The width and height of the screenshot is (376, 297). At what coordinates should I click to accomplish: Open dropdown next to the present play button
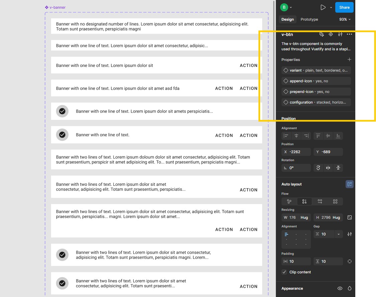(331, 7)
